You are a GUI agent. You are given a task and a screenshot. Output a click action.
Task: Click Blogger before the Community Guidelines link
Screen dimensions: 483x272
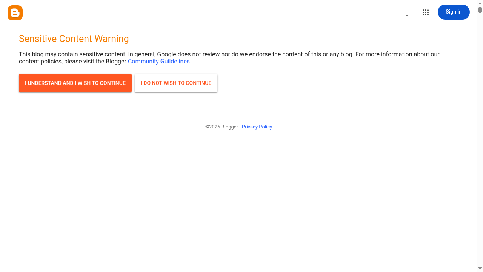coord(116,62)
